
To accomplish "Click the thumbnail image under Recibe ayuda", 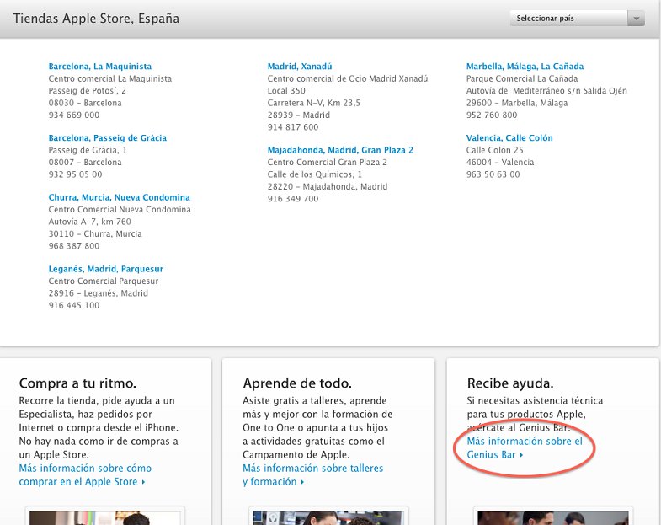I will 554,517.
